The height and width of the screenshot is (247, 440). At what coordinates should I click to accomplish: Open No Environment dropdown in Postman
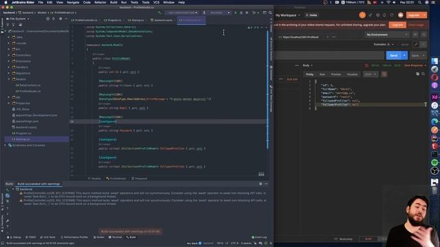point(387,34)
